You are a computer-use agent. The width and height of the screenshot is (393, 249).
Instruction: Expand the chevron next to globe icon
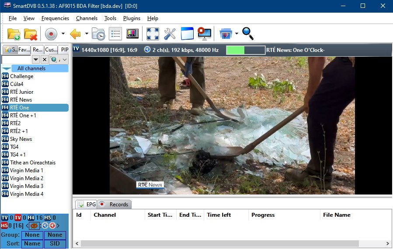65,59
